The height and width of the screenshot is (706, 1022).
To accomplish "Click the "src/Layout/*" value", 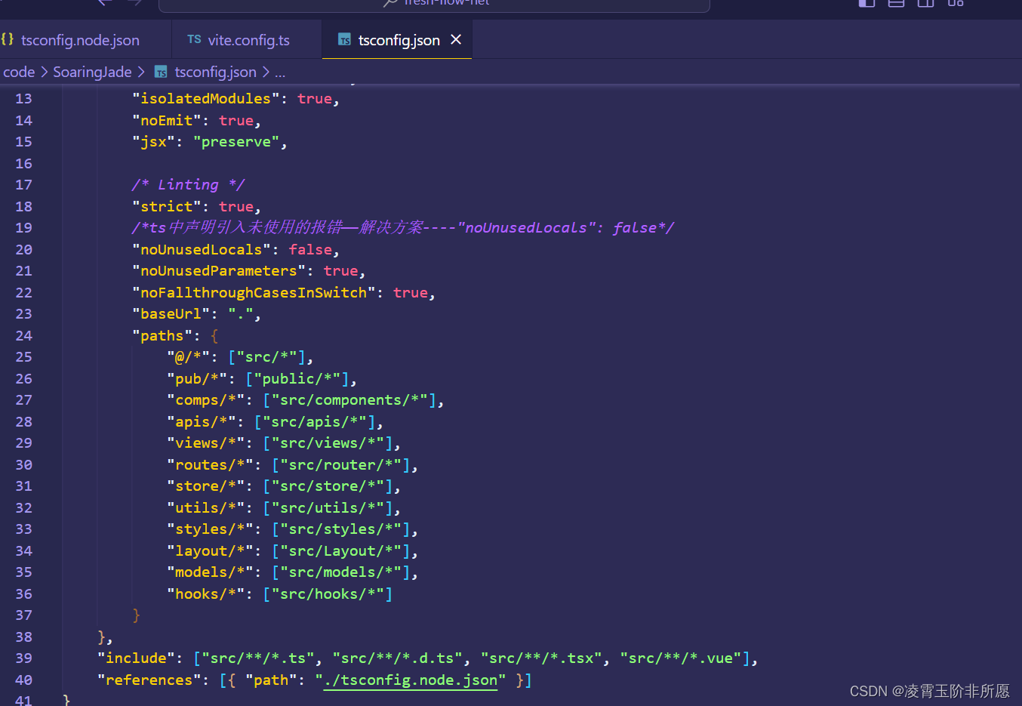I will [x=340, y=550].
